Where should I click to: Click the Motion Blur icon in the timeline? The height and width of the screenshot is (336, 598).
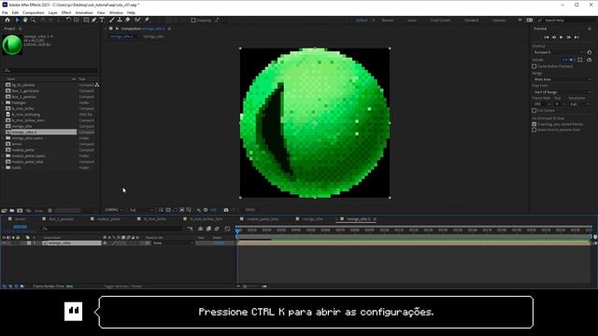[217, 229]
